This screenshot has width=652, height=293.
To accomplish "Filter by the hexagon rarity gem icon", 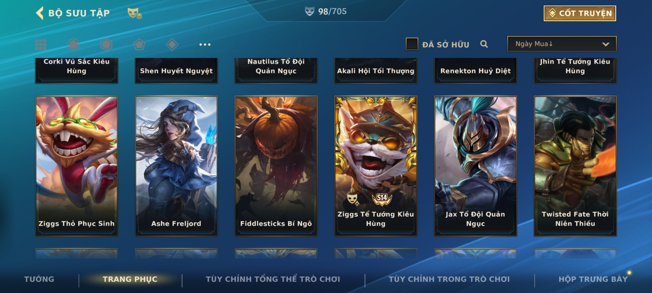I will click(x=106, y=44).
